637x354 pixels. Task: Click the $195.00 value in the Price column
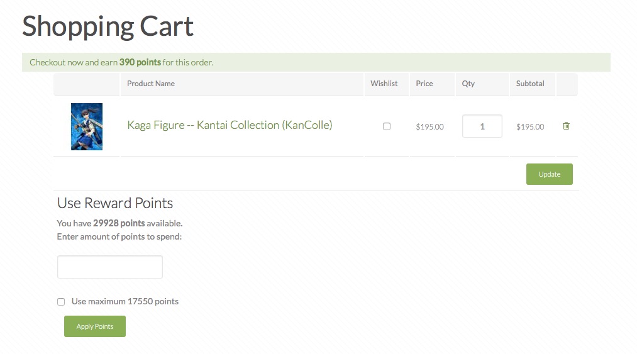[430, 127]
